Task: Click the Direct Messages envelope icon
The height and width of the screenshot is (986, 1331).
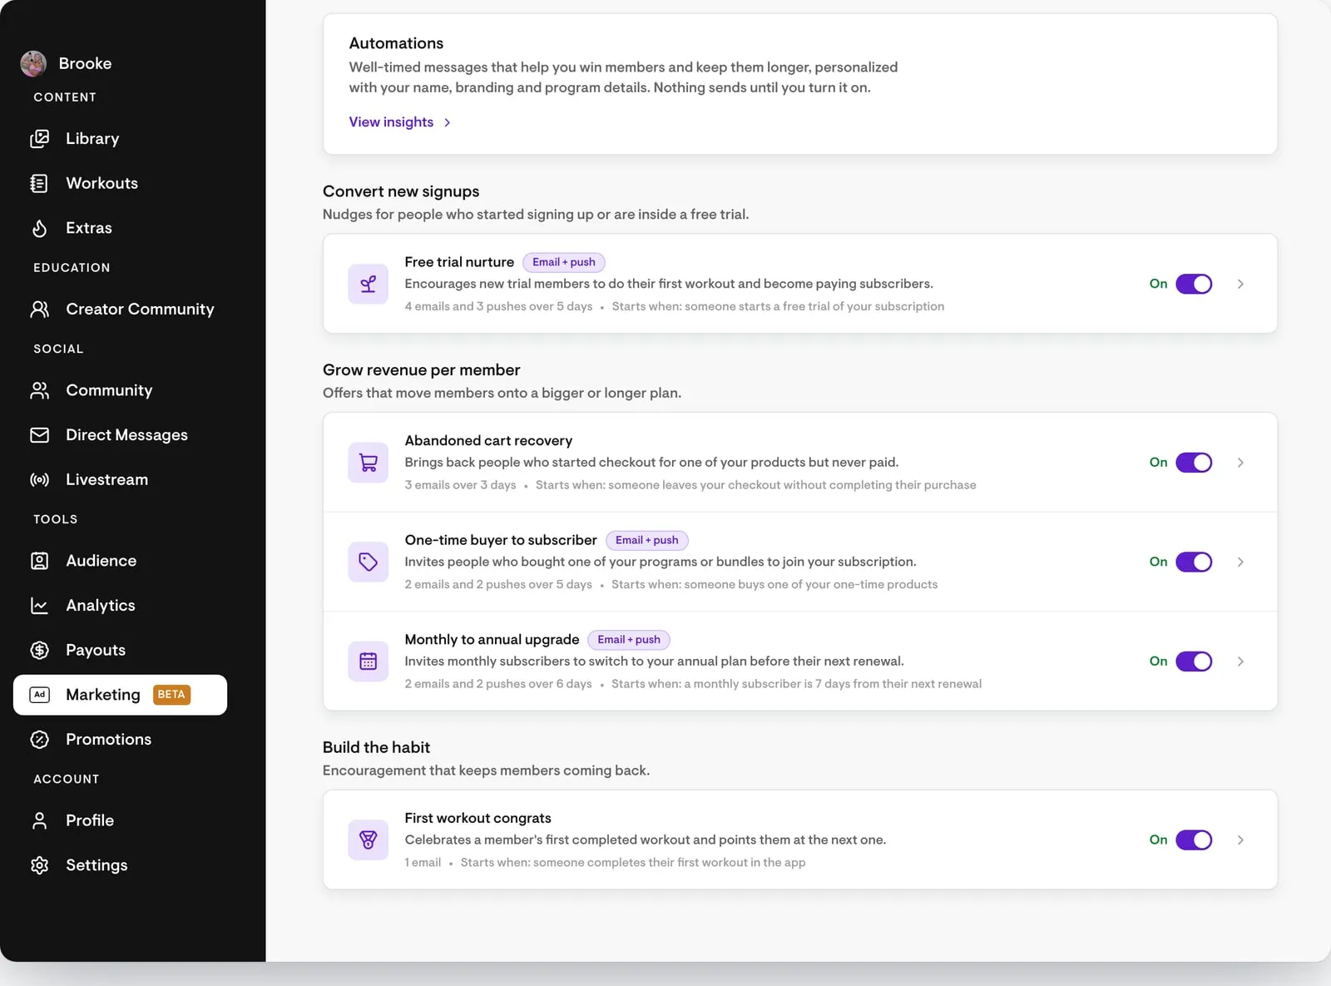Action: (x=39, y=435)
